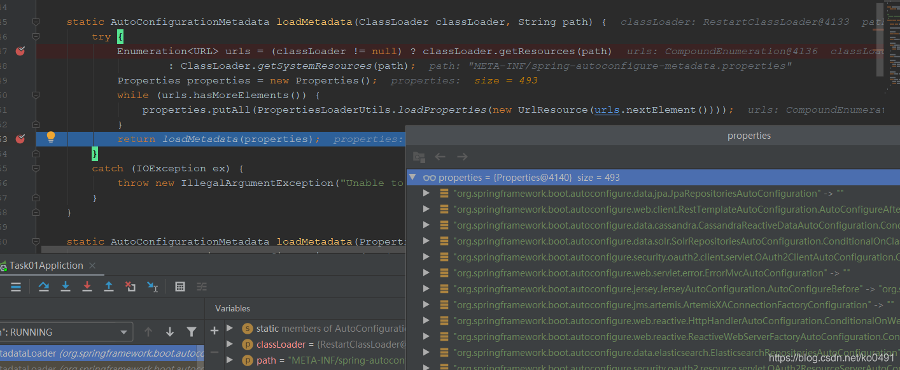Click the light bulb intention icon
The image size is (900, 370).
(x=51, y=137)
